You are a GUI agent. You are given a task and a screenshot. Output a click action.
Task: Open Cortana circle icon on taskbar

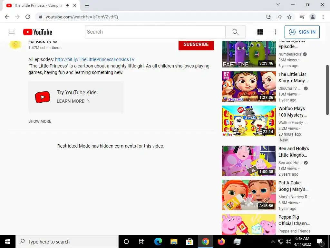(126, 242)
